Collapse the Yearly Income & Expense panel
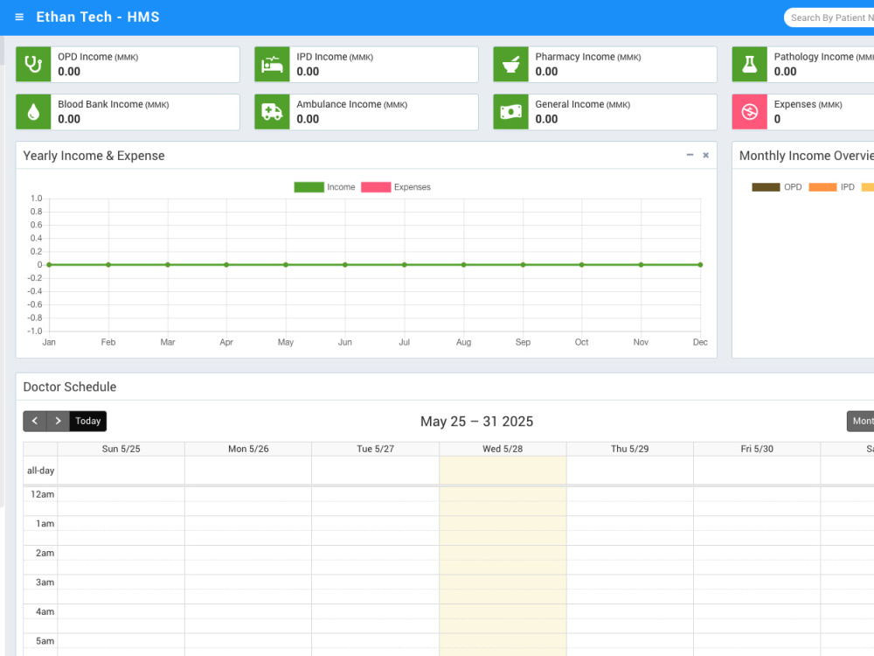Screen dimensions: 874x656 [690, 155]
